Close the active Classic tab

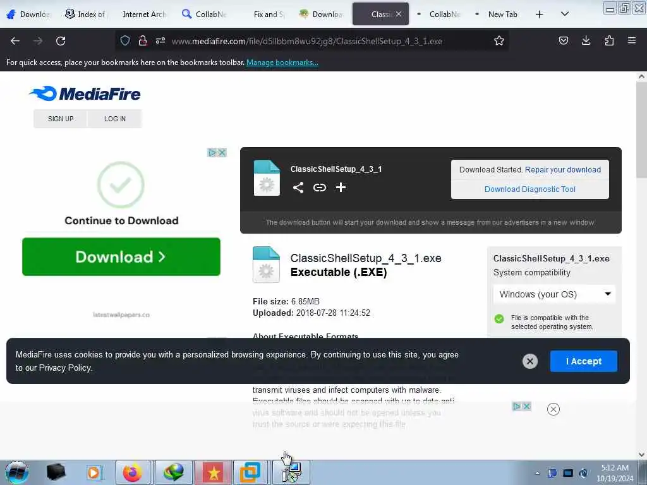(x=398, y=14)
